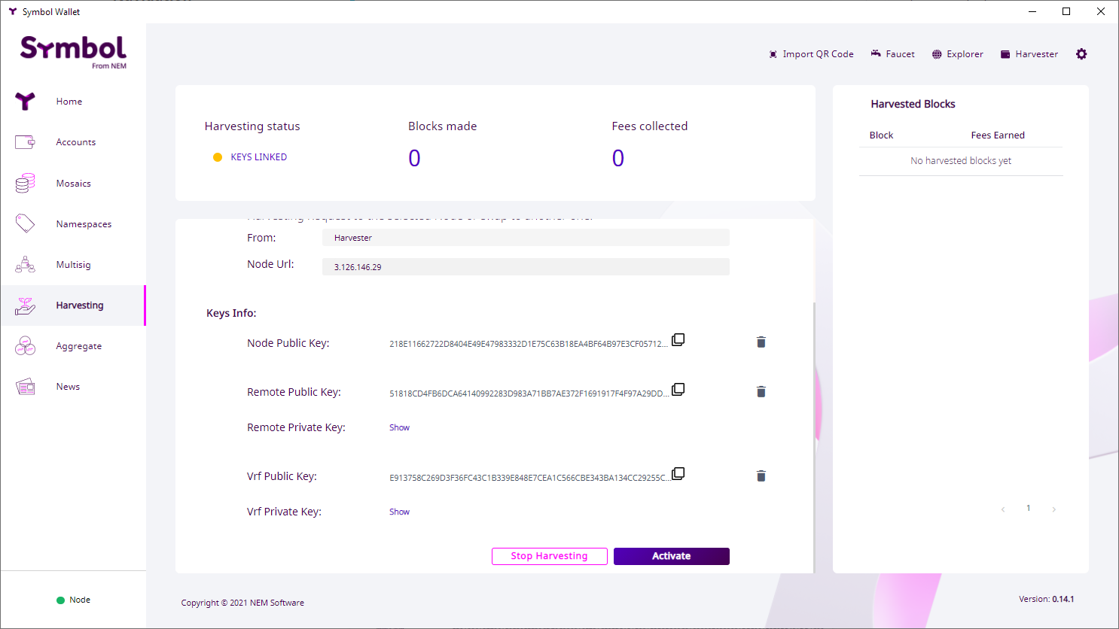Navigate to Accounts in sidebar

click(x=75, y=142)
